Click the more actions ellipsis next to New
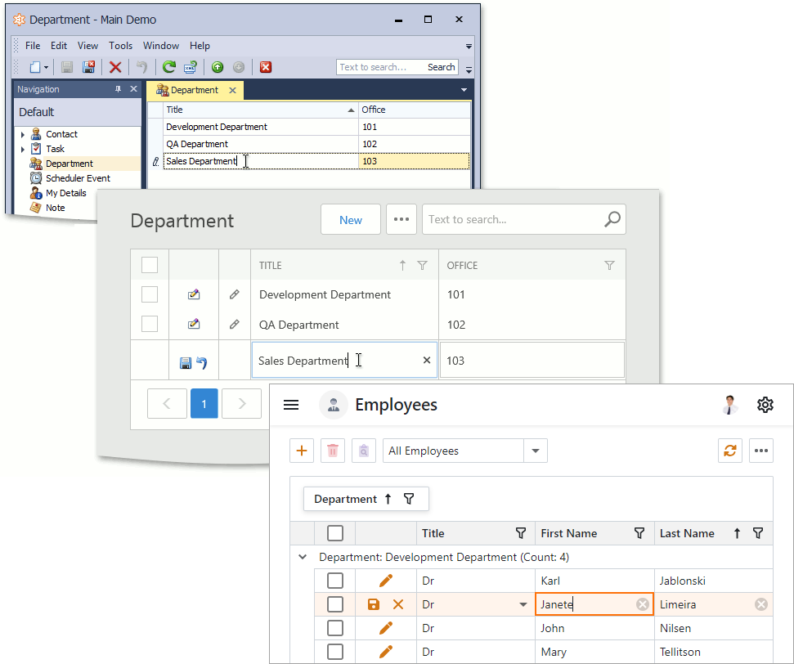This screenshot has width=794, height=664. (x=401, y=219)
